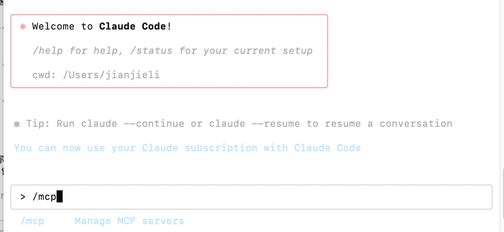
Task: Click the tip symbol before "Tip:"
Action: 17,124
